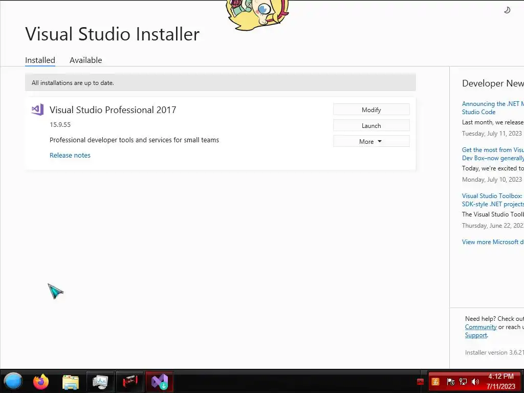Click the 'Installer version' text
The image size is (524, 393).
(494, 352)
